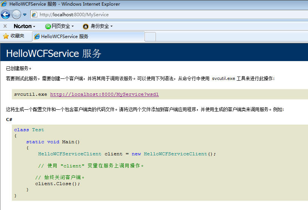Open the 收藏夹 favorites star button

(14, 36)
